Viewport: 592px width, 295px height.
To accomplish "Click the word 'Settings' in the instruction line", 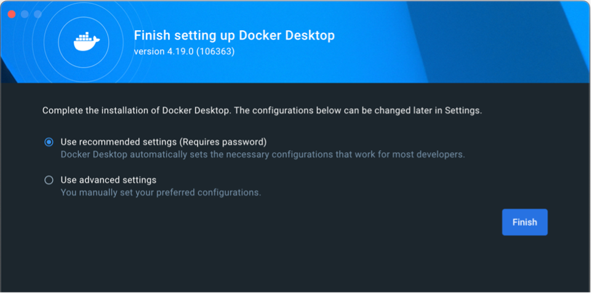I will point(462,111).
